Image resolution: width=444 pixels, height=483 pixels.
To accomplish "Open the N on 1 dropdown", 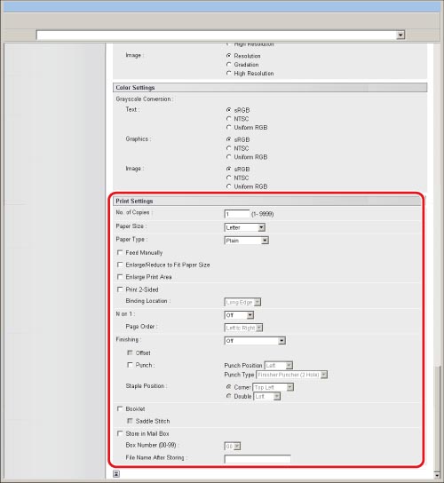I will click(x=239, y=315).
